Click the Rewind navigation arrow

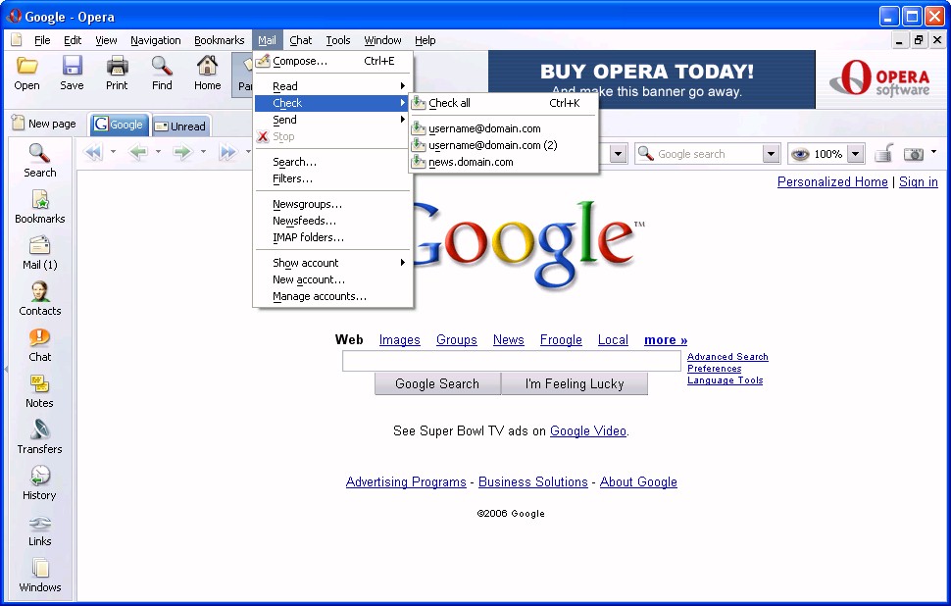pyautogui.click(x=93, y=152)
